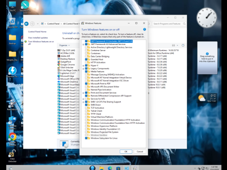Open Microsoft Edge from the taskbar

(x=110, y=168)
